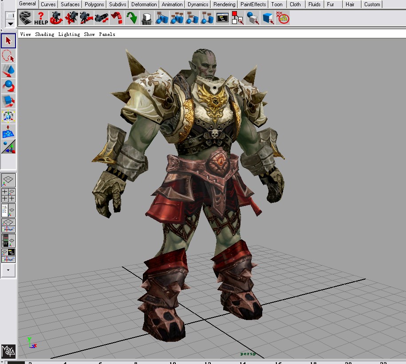Click the side-view camera with double arrow

[x=102, y=18]
